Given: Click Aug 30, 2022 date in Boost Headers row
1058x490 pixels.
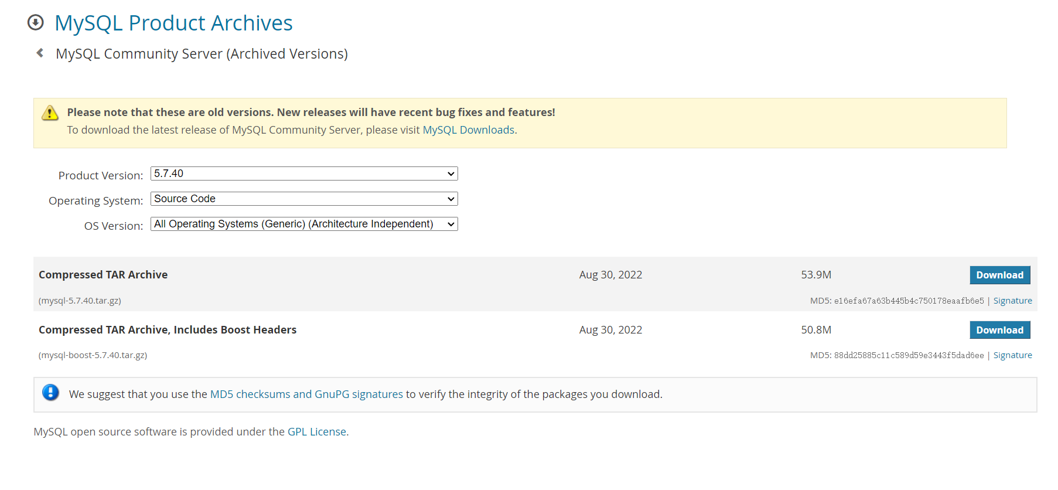Looking at the screenshot, I should click(x=610, y=330).
